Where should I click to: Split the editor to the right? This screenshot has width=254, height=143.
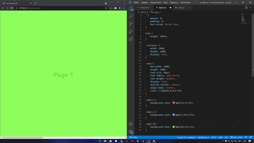pos(246,8)
